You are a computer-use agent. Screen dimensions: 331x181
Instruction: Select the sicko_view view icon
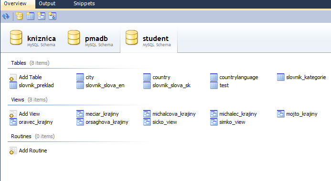pyautogui.click(x=147, y=122)
